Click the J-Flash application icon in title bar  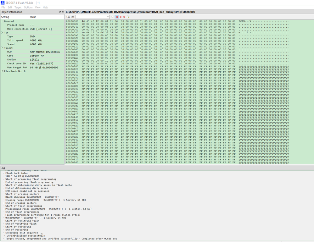[x=2, y=2]
